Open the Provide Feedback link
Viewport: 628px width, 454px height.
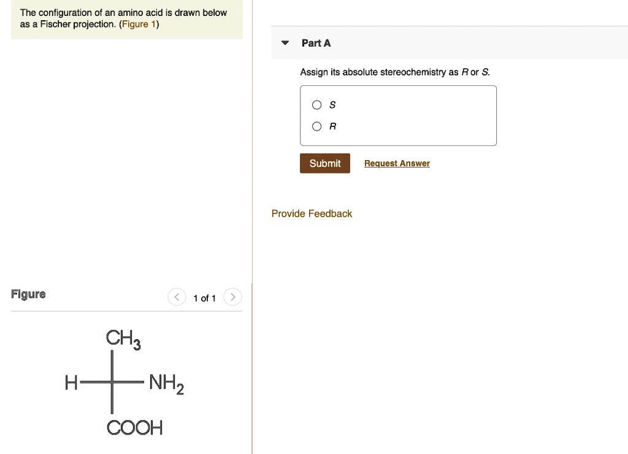coord(312,214)
